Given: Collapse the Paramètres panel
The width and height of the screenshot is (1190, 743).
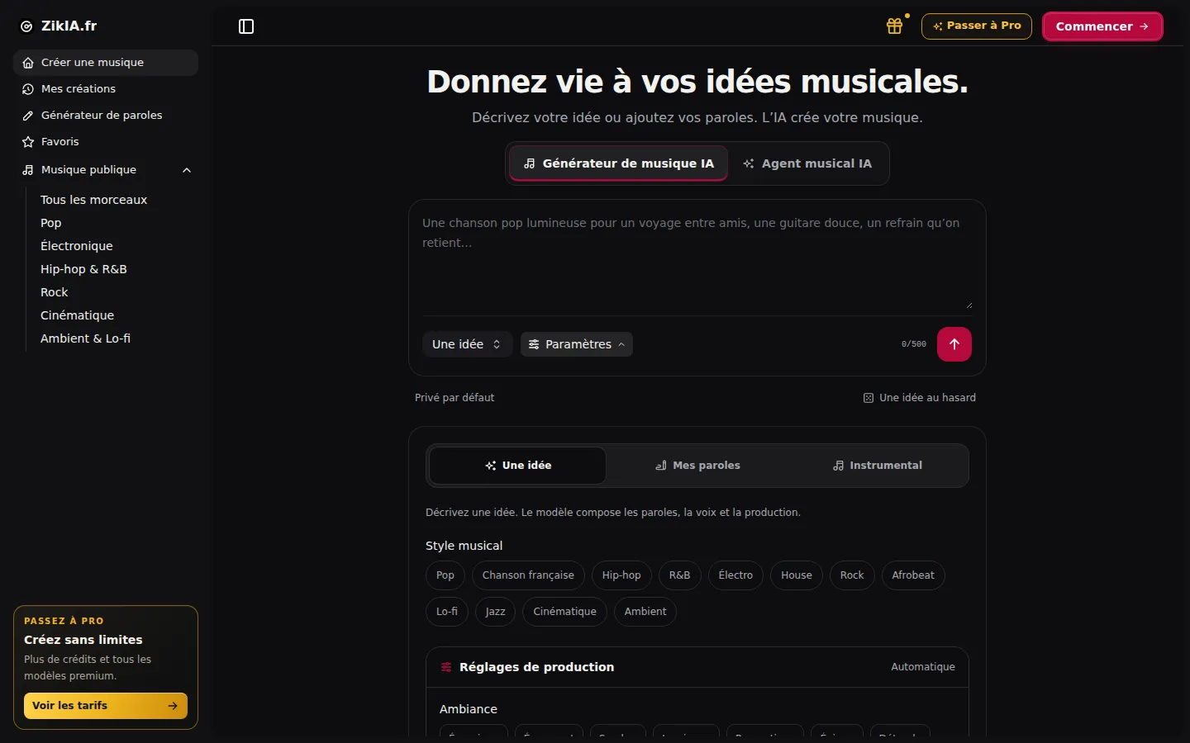Looking at the screenshot, I should click(x=577, y=344).
